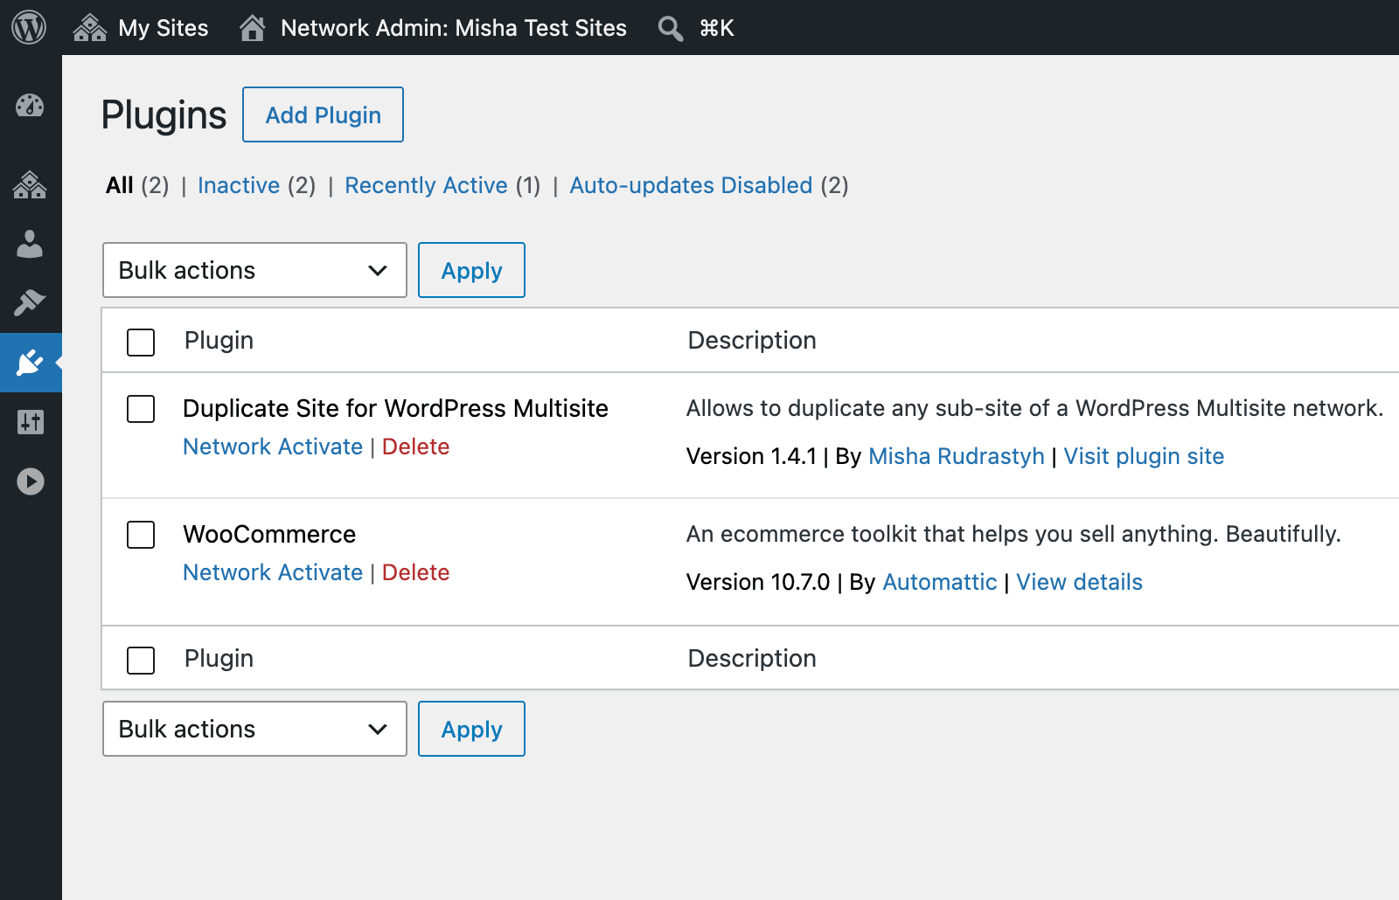Open the Settings sliders icon in sidebar

[x=30, y=422]
